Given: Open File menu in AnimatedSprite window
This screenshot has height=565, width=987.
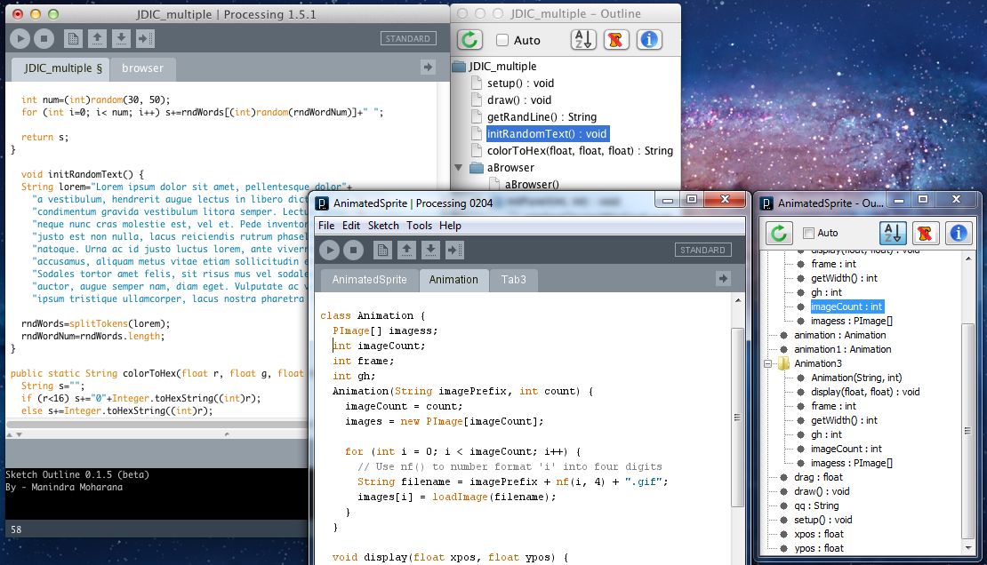Looking at the screenshot, I should click(x=326, y=226).
